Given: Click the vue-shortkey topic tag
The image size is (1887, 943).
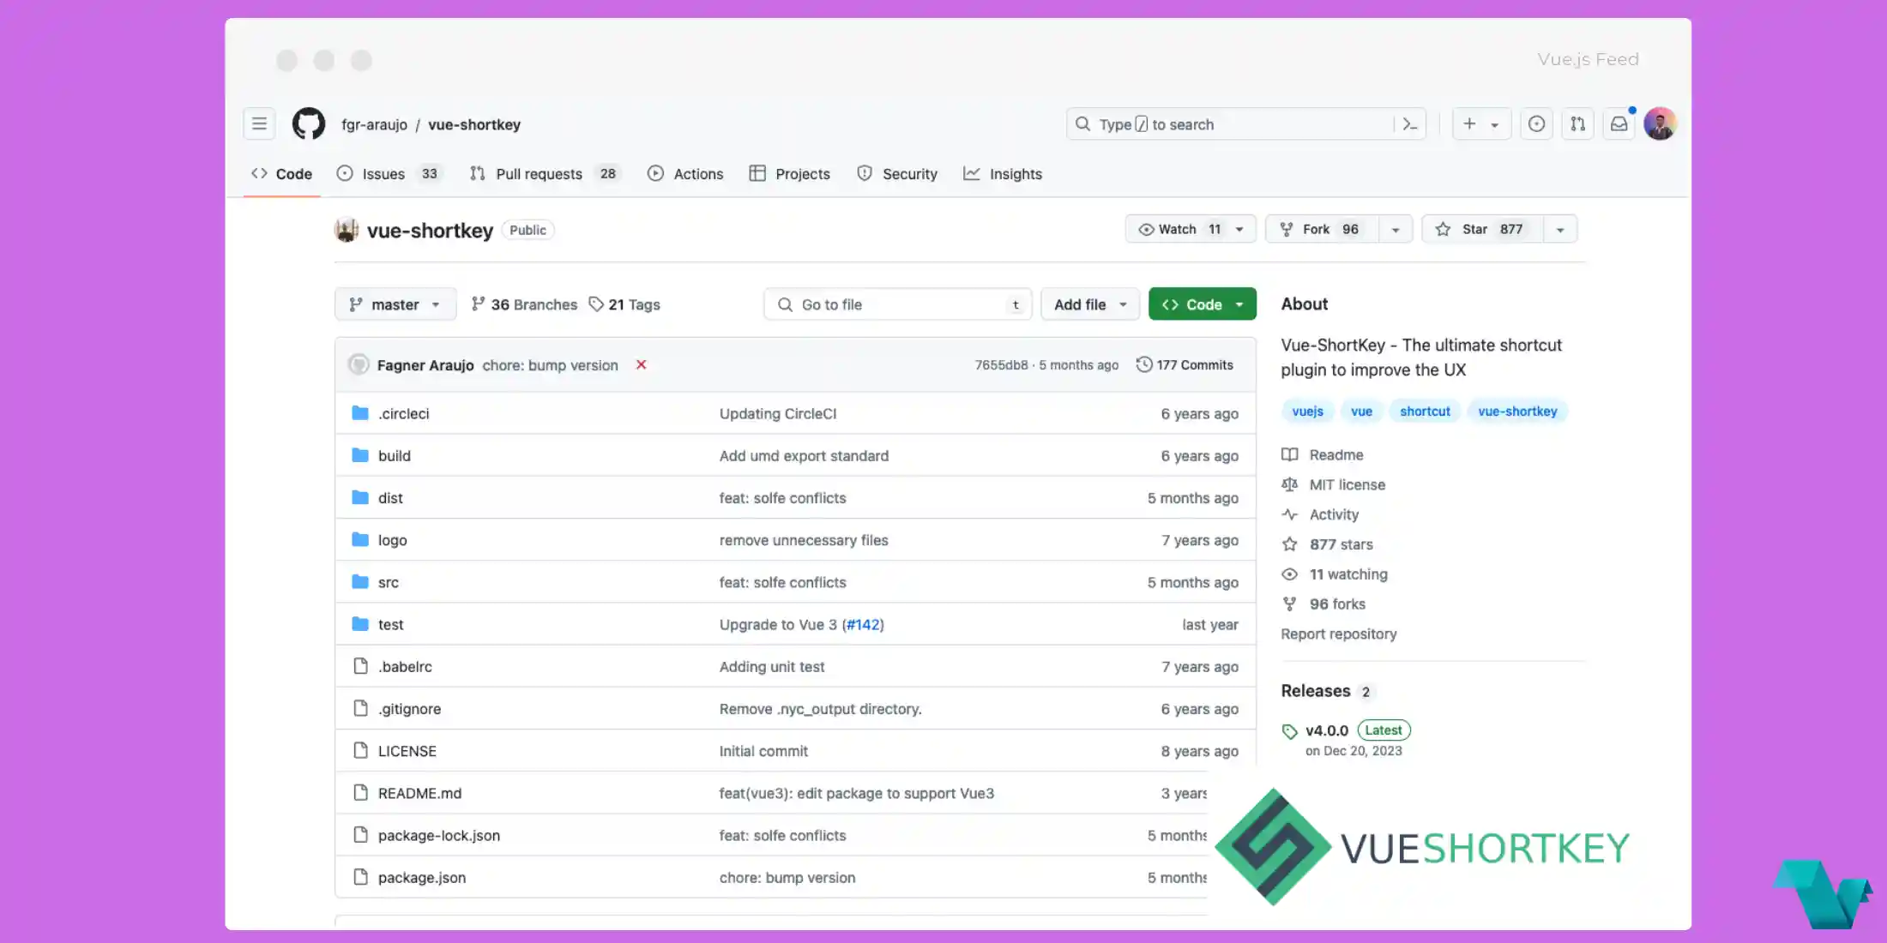Looking at the screenshot, I should (x=1517, y=411).
